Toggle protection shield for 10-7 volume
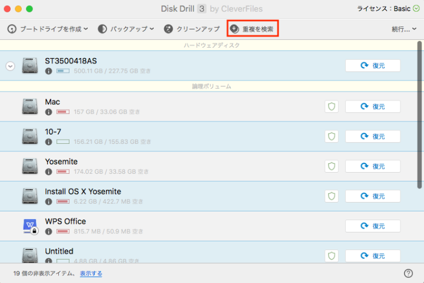This screenshot has width=424, height=283. tap(332, 136)
